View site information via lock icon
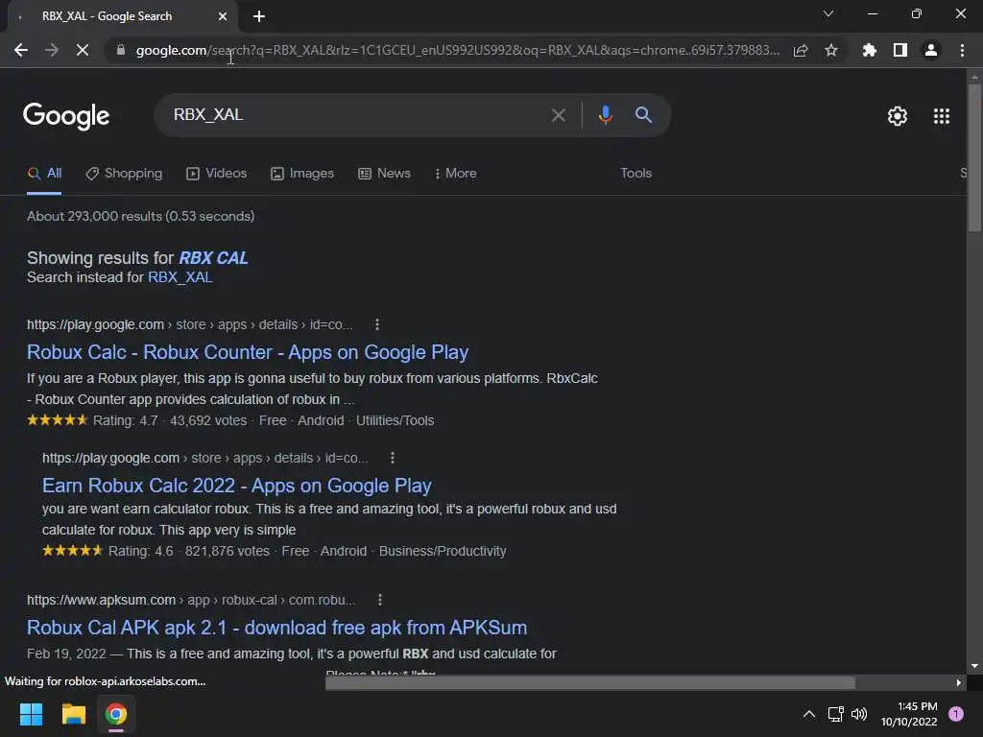Screen dimensions: 983x737 tap(120, 50)
